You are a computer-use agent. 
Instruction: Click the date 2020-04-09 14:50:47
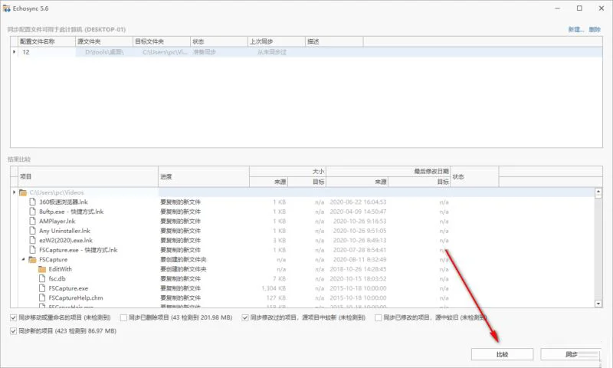358,212
